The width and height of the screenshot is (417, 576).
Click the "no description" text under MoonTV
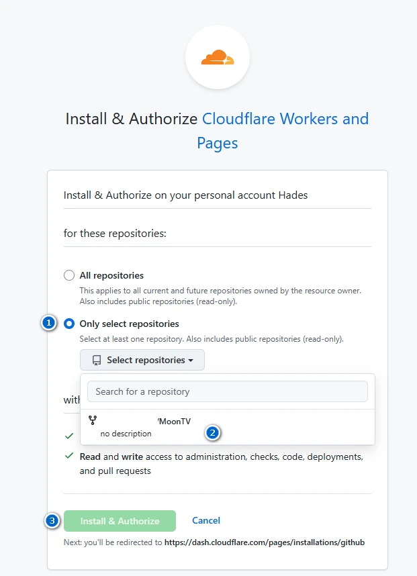coord(126,434)
